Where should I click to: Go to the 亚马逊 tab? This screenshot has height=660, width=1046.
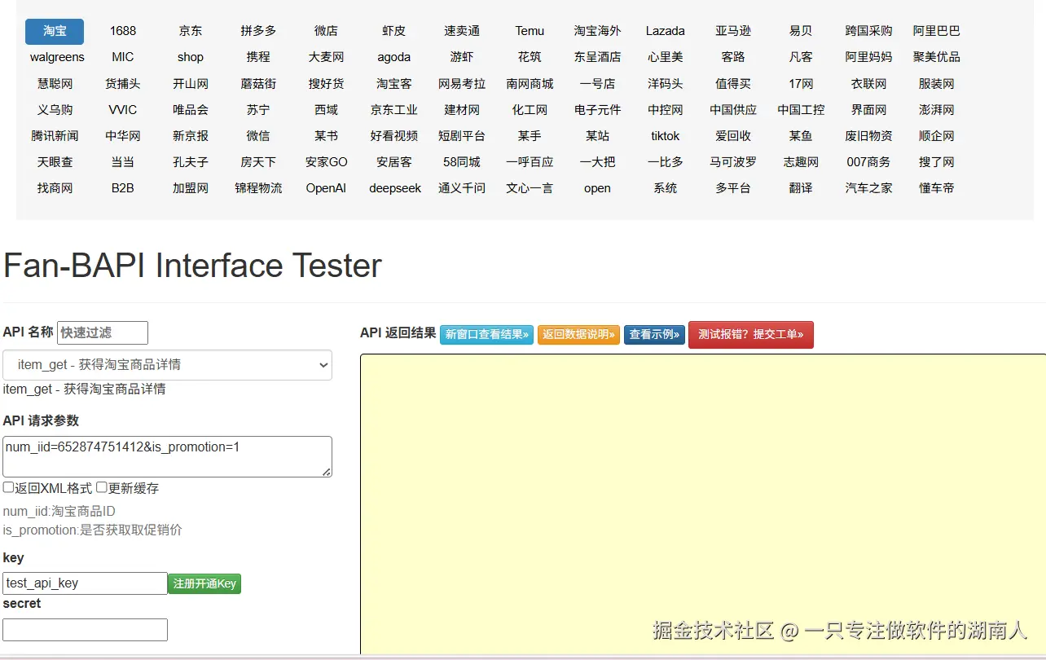click(733, 31)
